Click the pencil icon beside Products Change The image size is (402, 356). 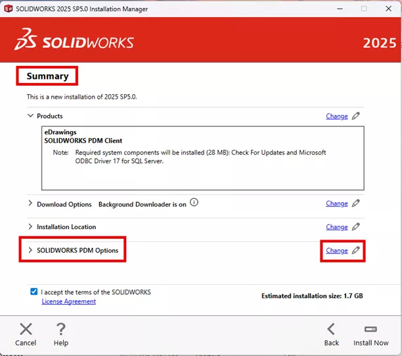tap(355, 116)
